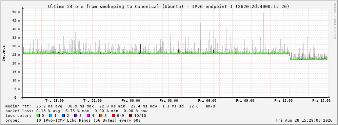Image resolution: width=338 pixels, height=125 pixels.
Task: Click the Fri 06:00 time label
Action: (207, 101)
